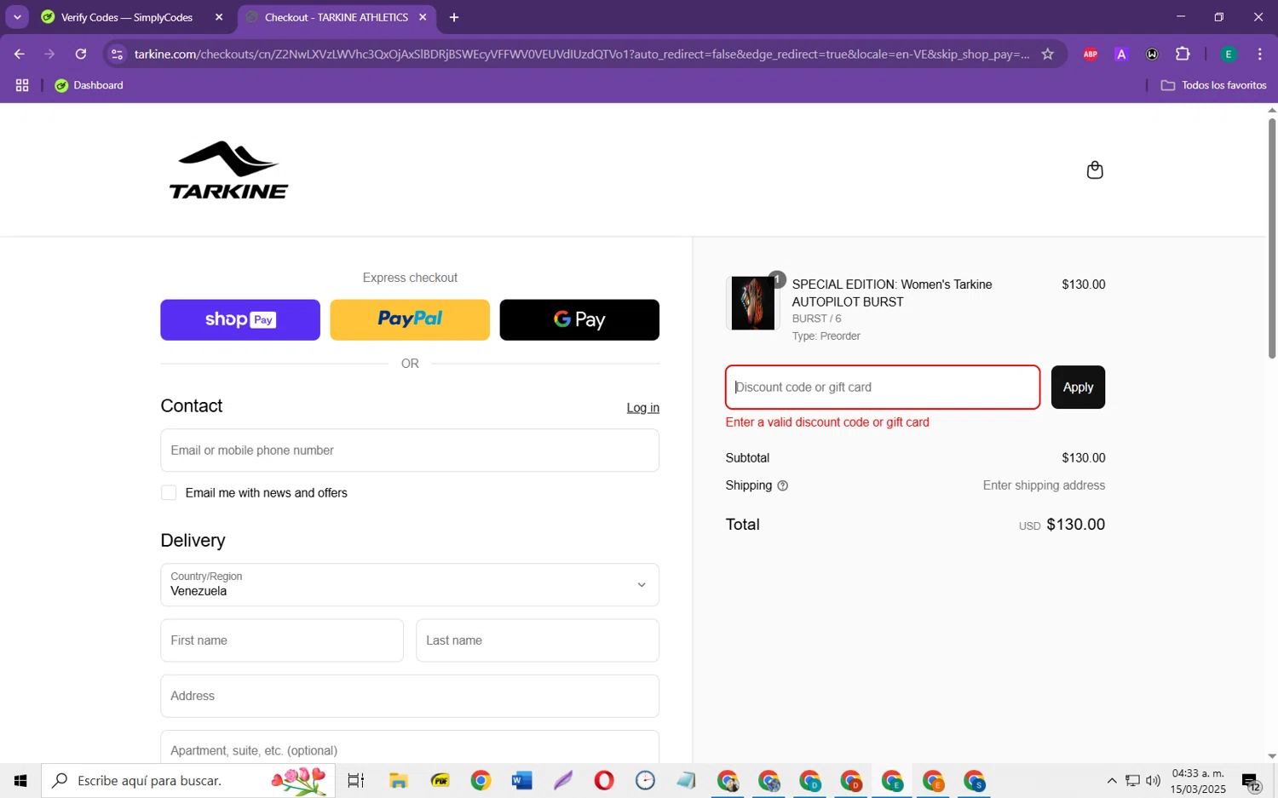The image size is (1278, 798).
Task: Click the 'Enter a valid discount code' error
Action: (827, 422)
